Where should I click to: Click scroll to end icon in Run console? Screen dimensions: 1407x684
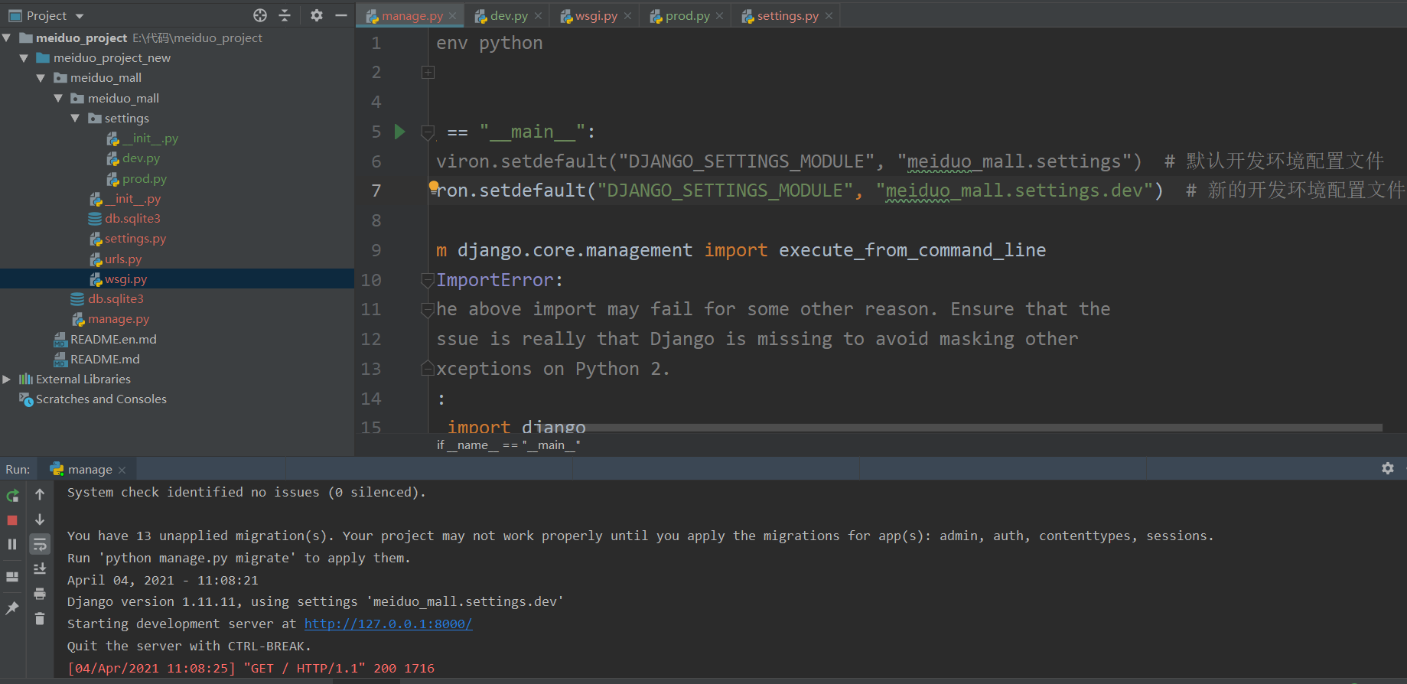click(40, 568)
